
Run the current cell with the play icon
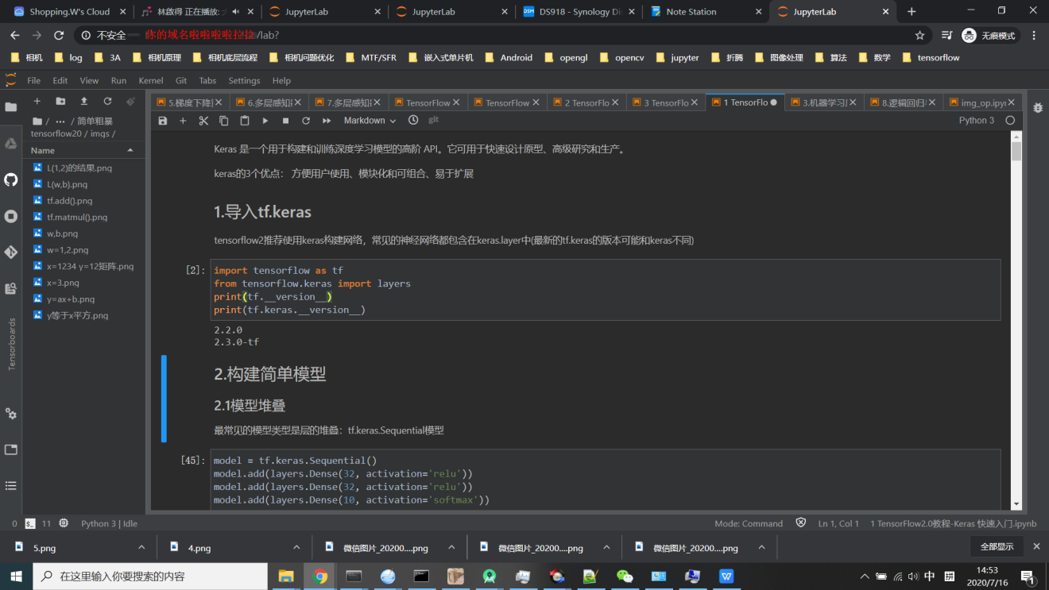point(265,120)
